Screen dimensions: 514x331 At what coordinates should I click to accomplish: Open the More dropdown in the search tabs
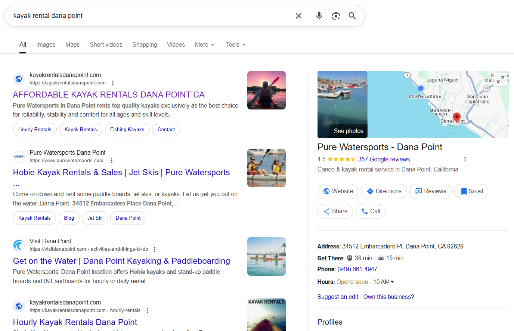click(204, 45)
